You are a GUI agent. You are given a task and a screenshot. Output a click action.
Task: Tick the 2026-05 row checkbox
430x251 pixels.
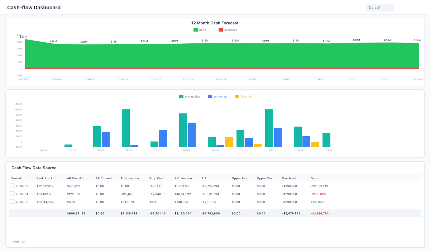tap(12, 202)
